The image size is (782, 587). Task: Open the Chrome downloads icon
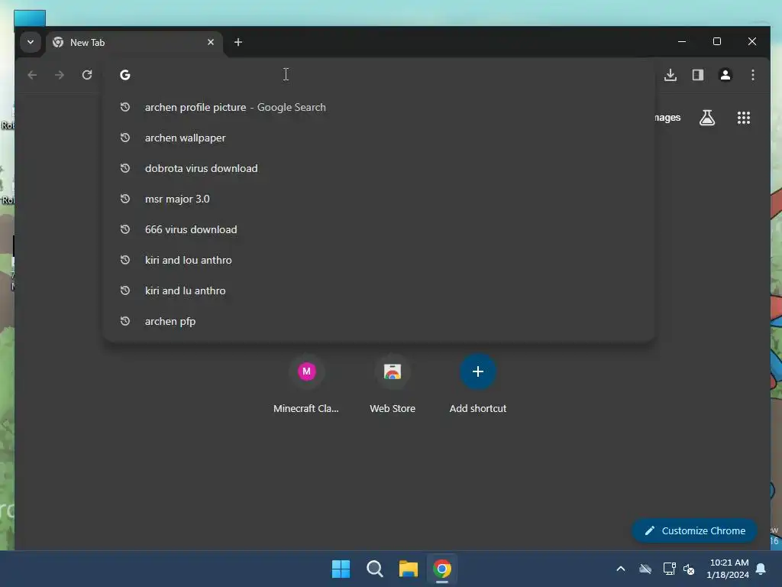point(671,75)
